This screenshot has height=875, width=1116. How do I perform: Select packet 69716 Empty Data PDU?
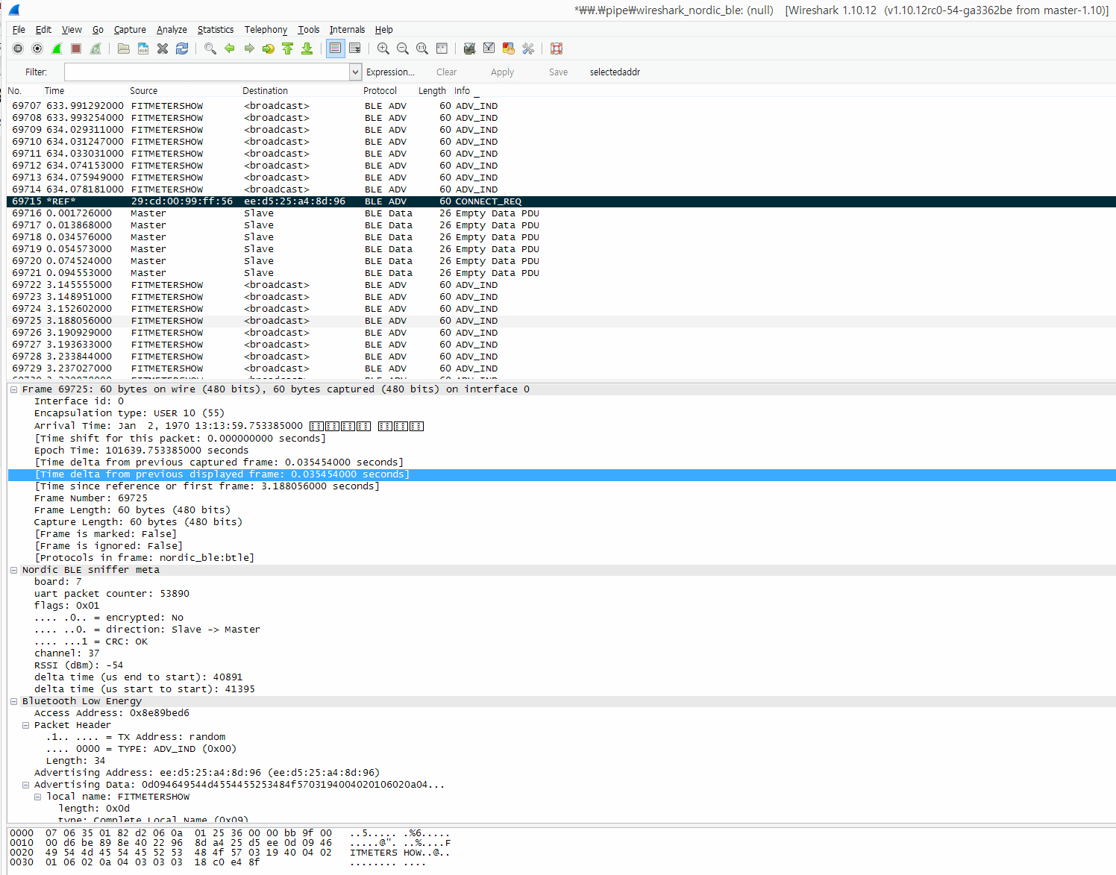click(x=561, y=213)
